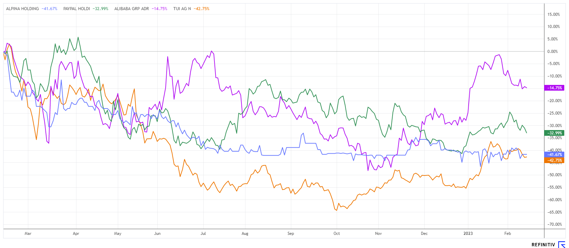Select the TUI AG N legend label
Viewport: 569px width, 248px height.
(x=182, y=9)
